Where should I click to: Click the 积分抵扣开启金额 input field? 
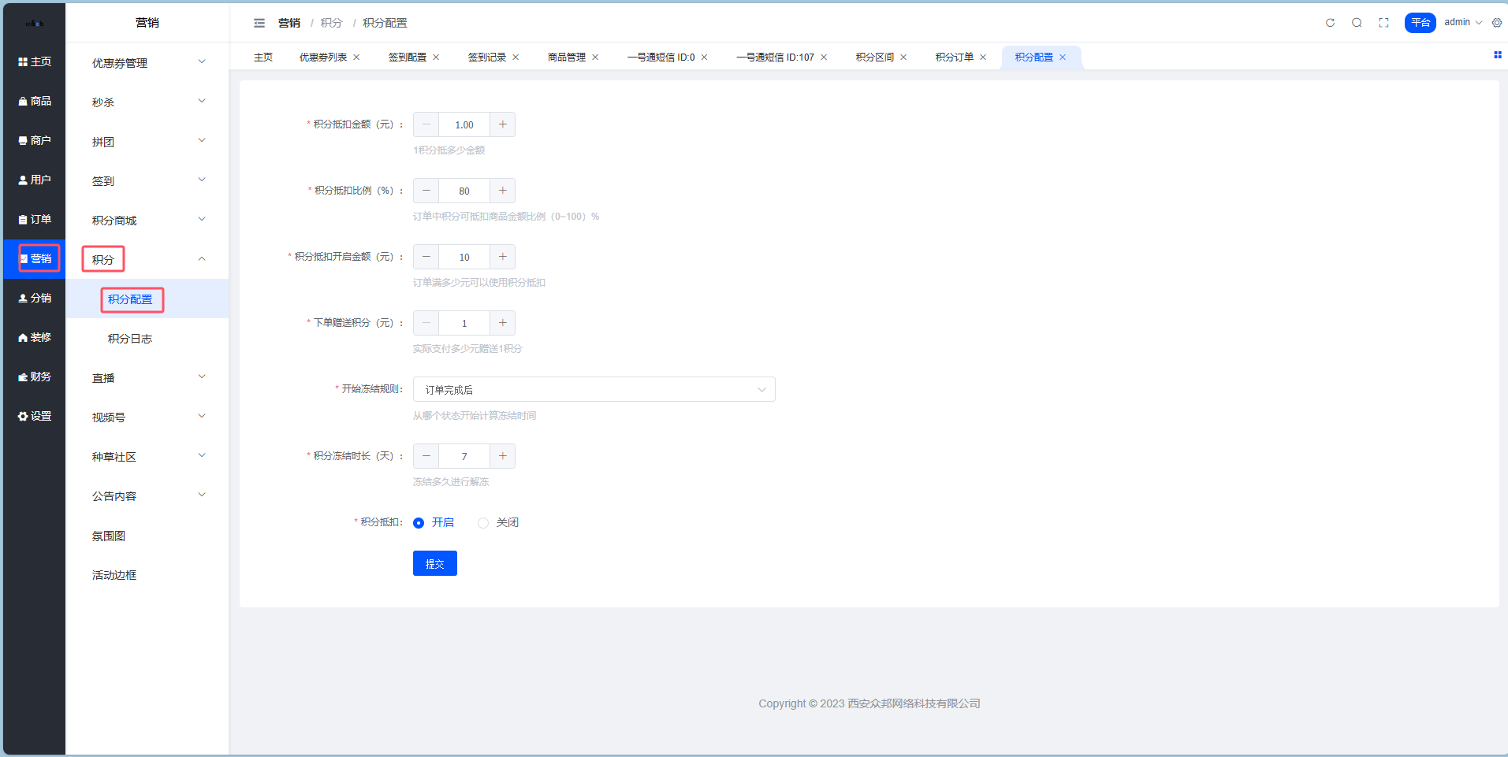tap(464, 258)
